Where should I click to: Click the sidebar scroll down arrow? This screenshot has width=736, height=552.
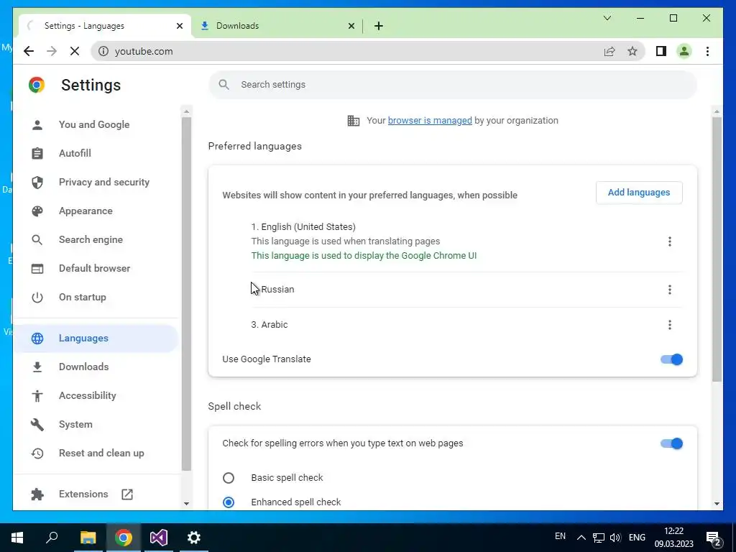pos(186,503)
